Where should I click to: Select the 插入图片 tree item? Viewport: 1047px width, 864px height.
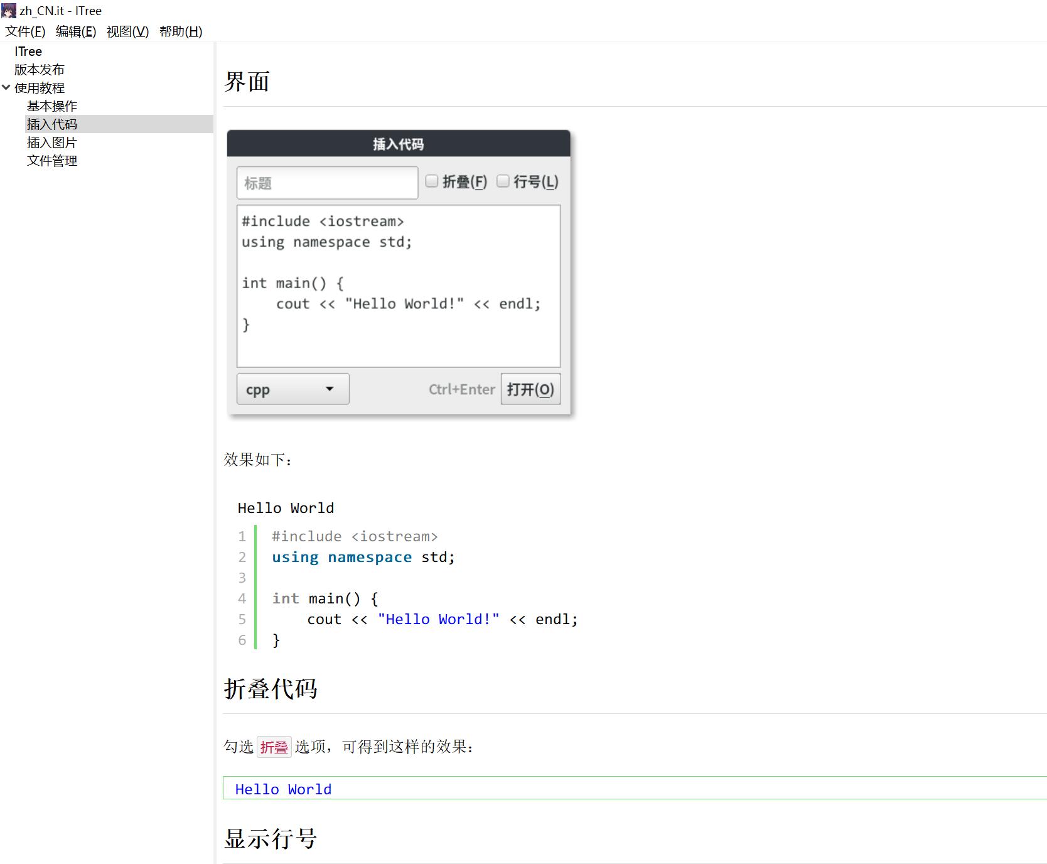[52, 142]
